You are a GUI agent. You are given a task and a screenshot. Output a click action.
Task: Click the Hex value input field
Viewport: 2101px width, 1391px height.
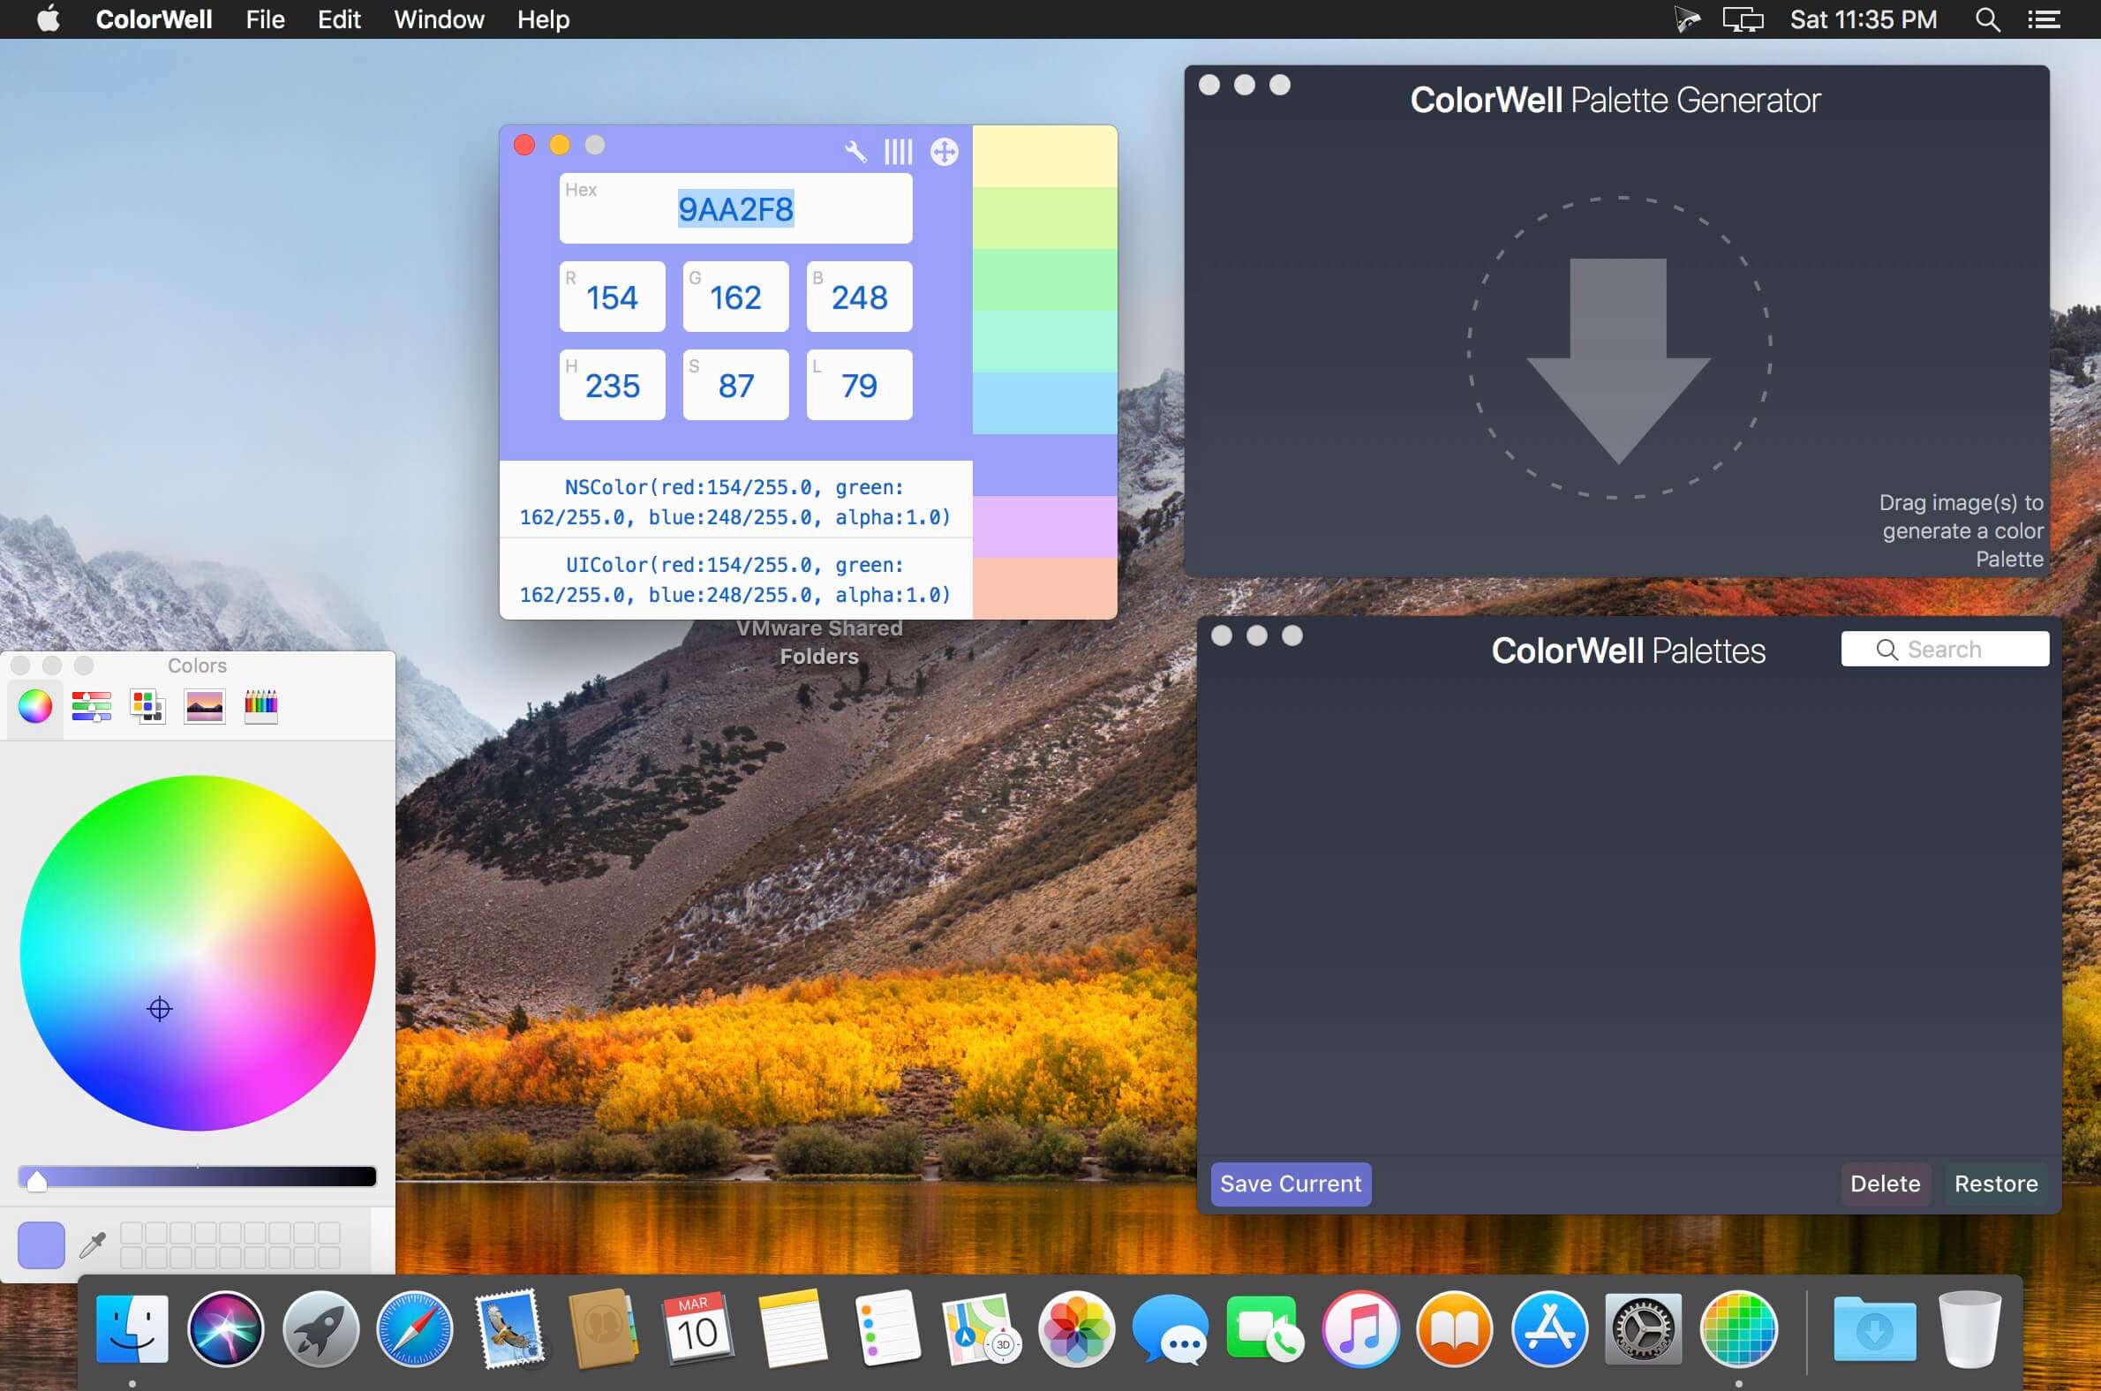(x=734, y=209)
